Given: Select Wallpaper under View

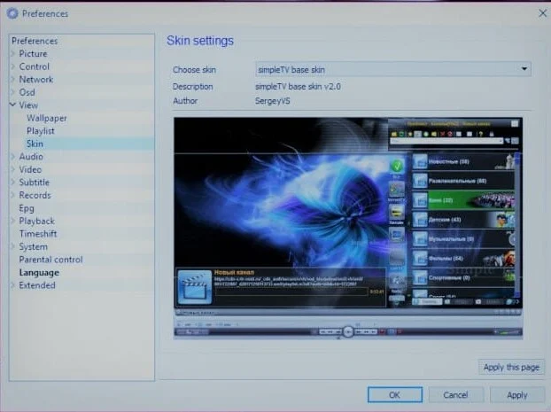Looking at the screenshot, I should (x=46, y=118).
